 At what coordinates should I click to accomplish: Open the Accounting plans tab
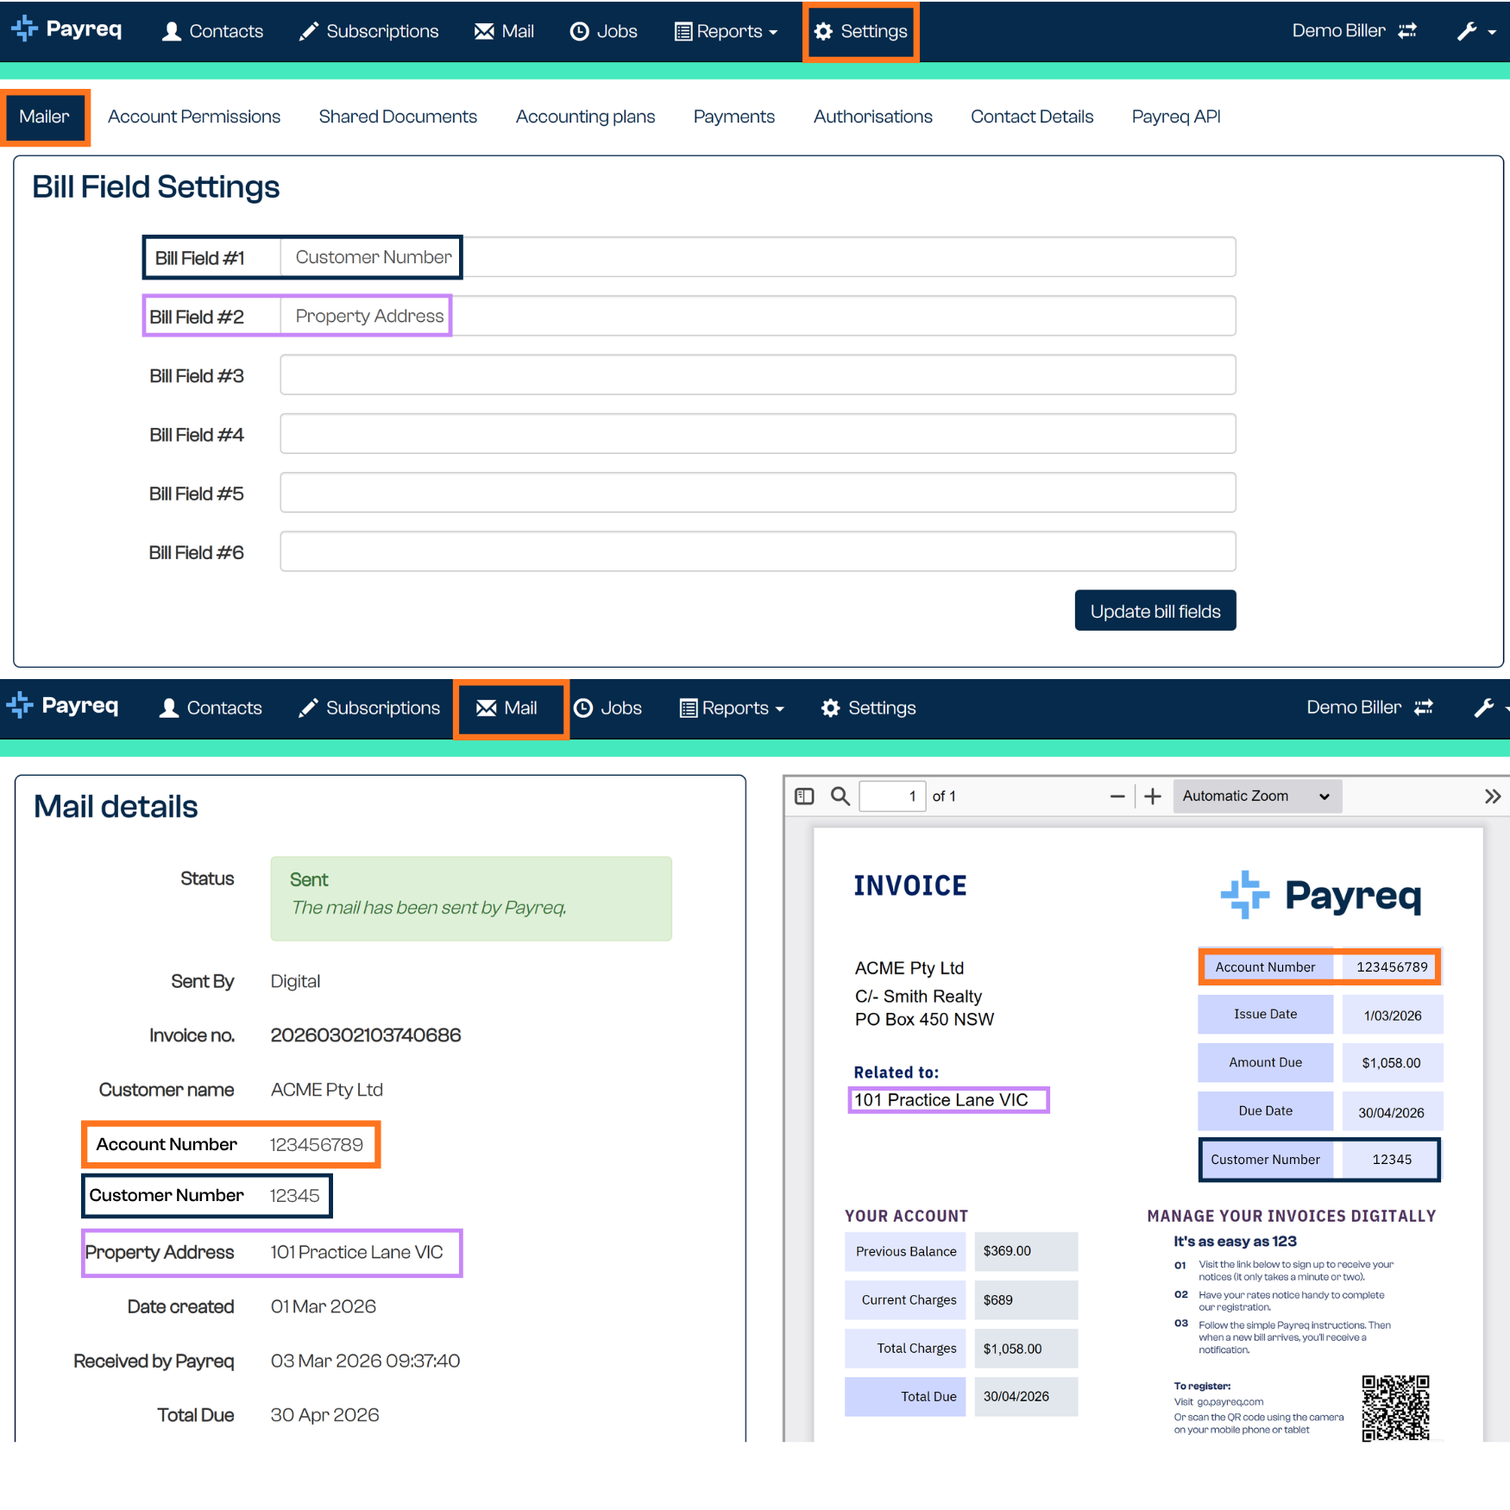click(585, 116)
